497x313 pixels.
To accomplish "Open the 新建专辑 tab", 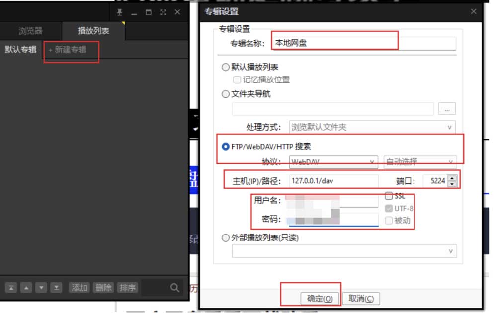I will point(67,50).
